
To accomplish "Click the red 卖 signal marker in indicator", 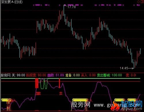I will click(61, 93).
